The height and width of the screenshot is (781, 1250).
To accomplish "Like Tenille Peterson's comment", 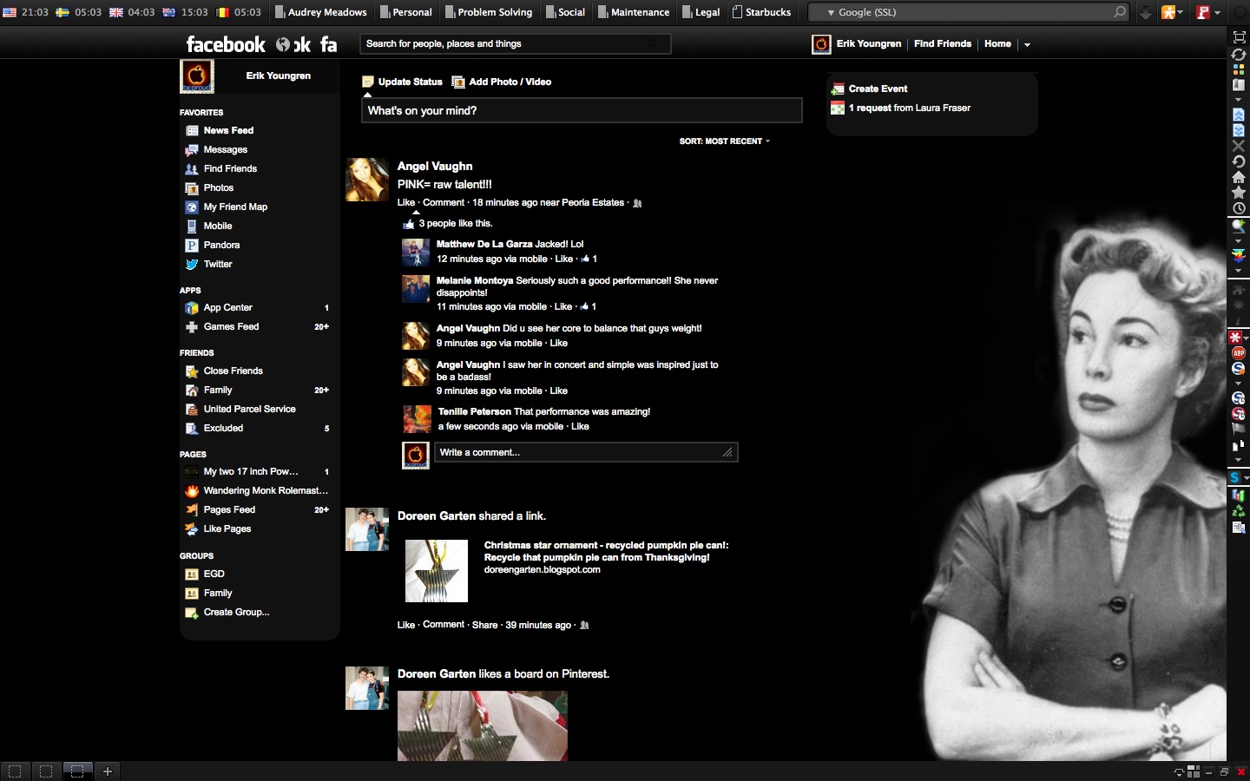I will 580,427.
